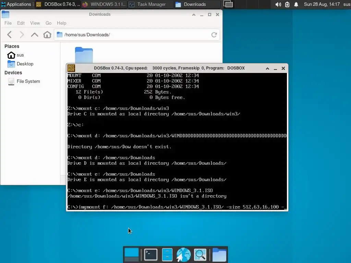Screen dimensions: 351x263
Task: Launch terminal emulator from dock
Action: (151, 255)
